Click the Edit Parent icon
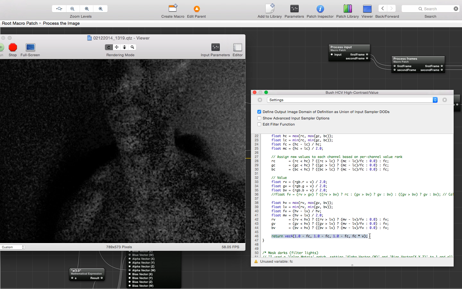 (196, 9)
